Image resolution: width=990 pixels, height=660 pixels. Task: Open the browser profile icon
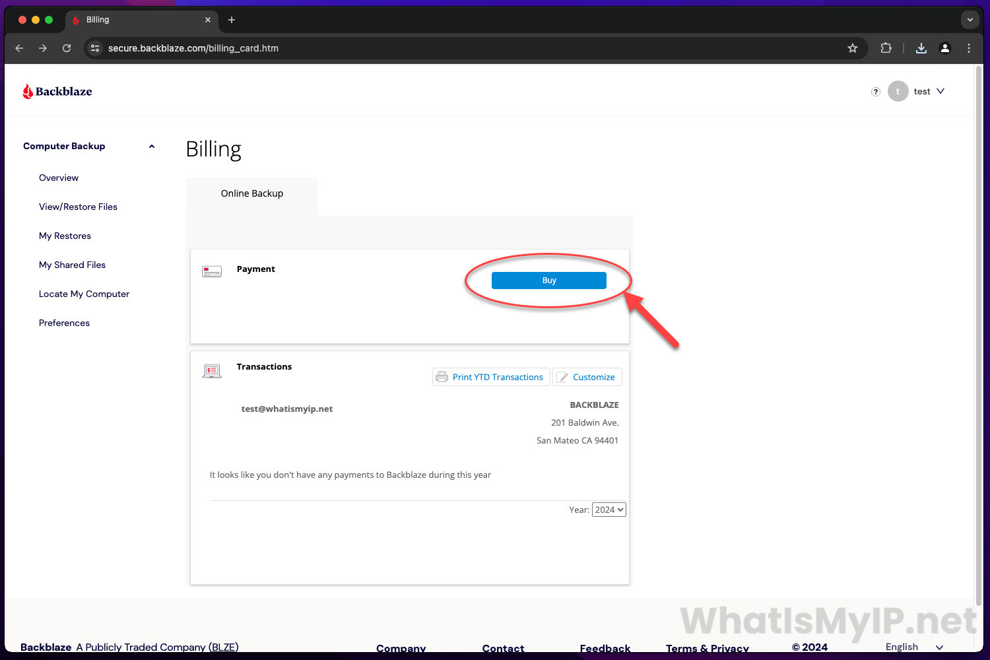coord(945,48)
